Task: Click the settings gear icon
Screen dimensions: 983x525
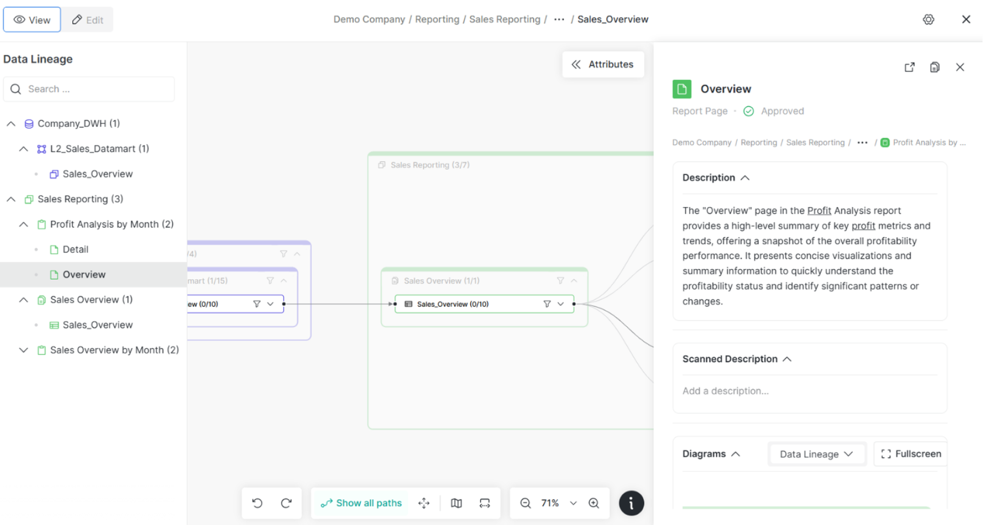Action: tap(928, 20)
